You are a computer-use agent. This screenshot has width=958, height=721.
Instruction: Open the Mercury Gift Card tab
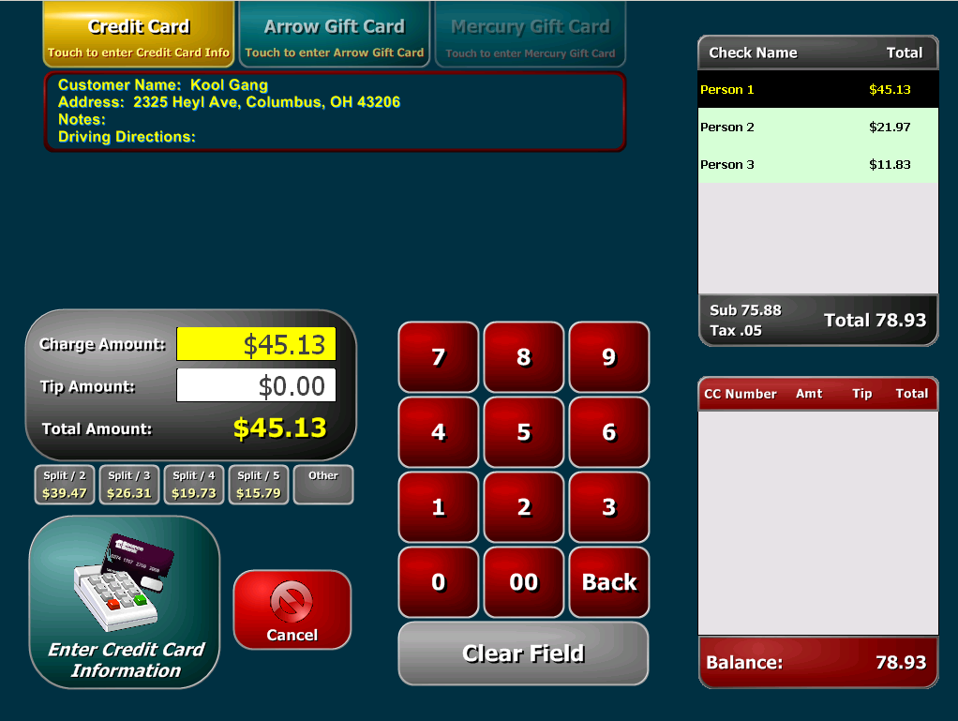point(531,35)
